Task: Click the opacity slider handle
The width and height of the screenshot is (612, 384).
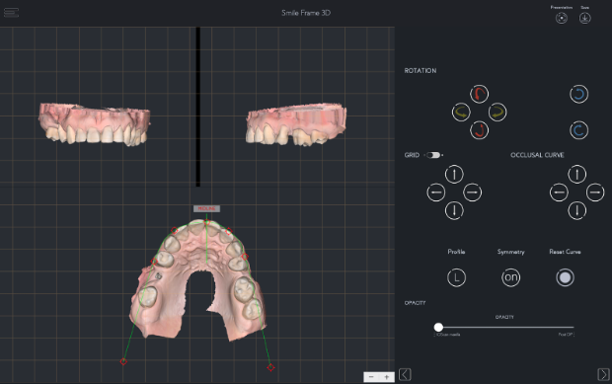Action: click(x=438, y=327)
